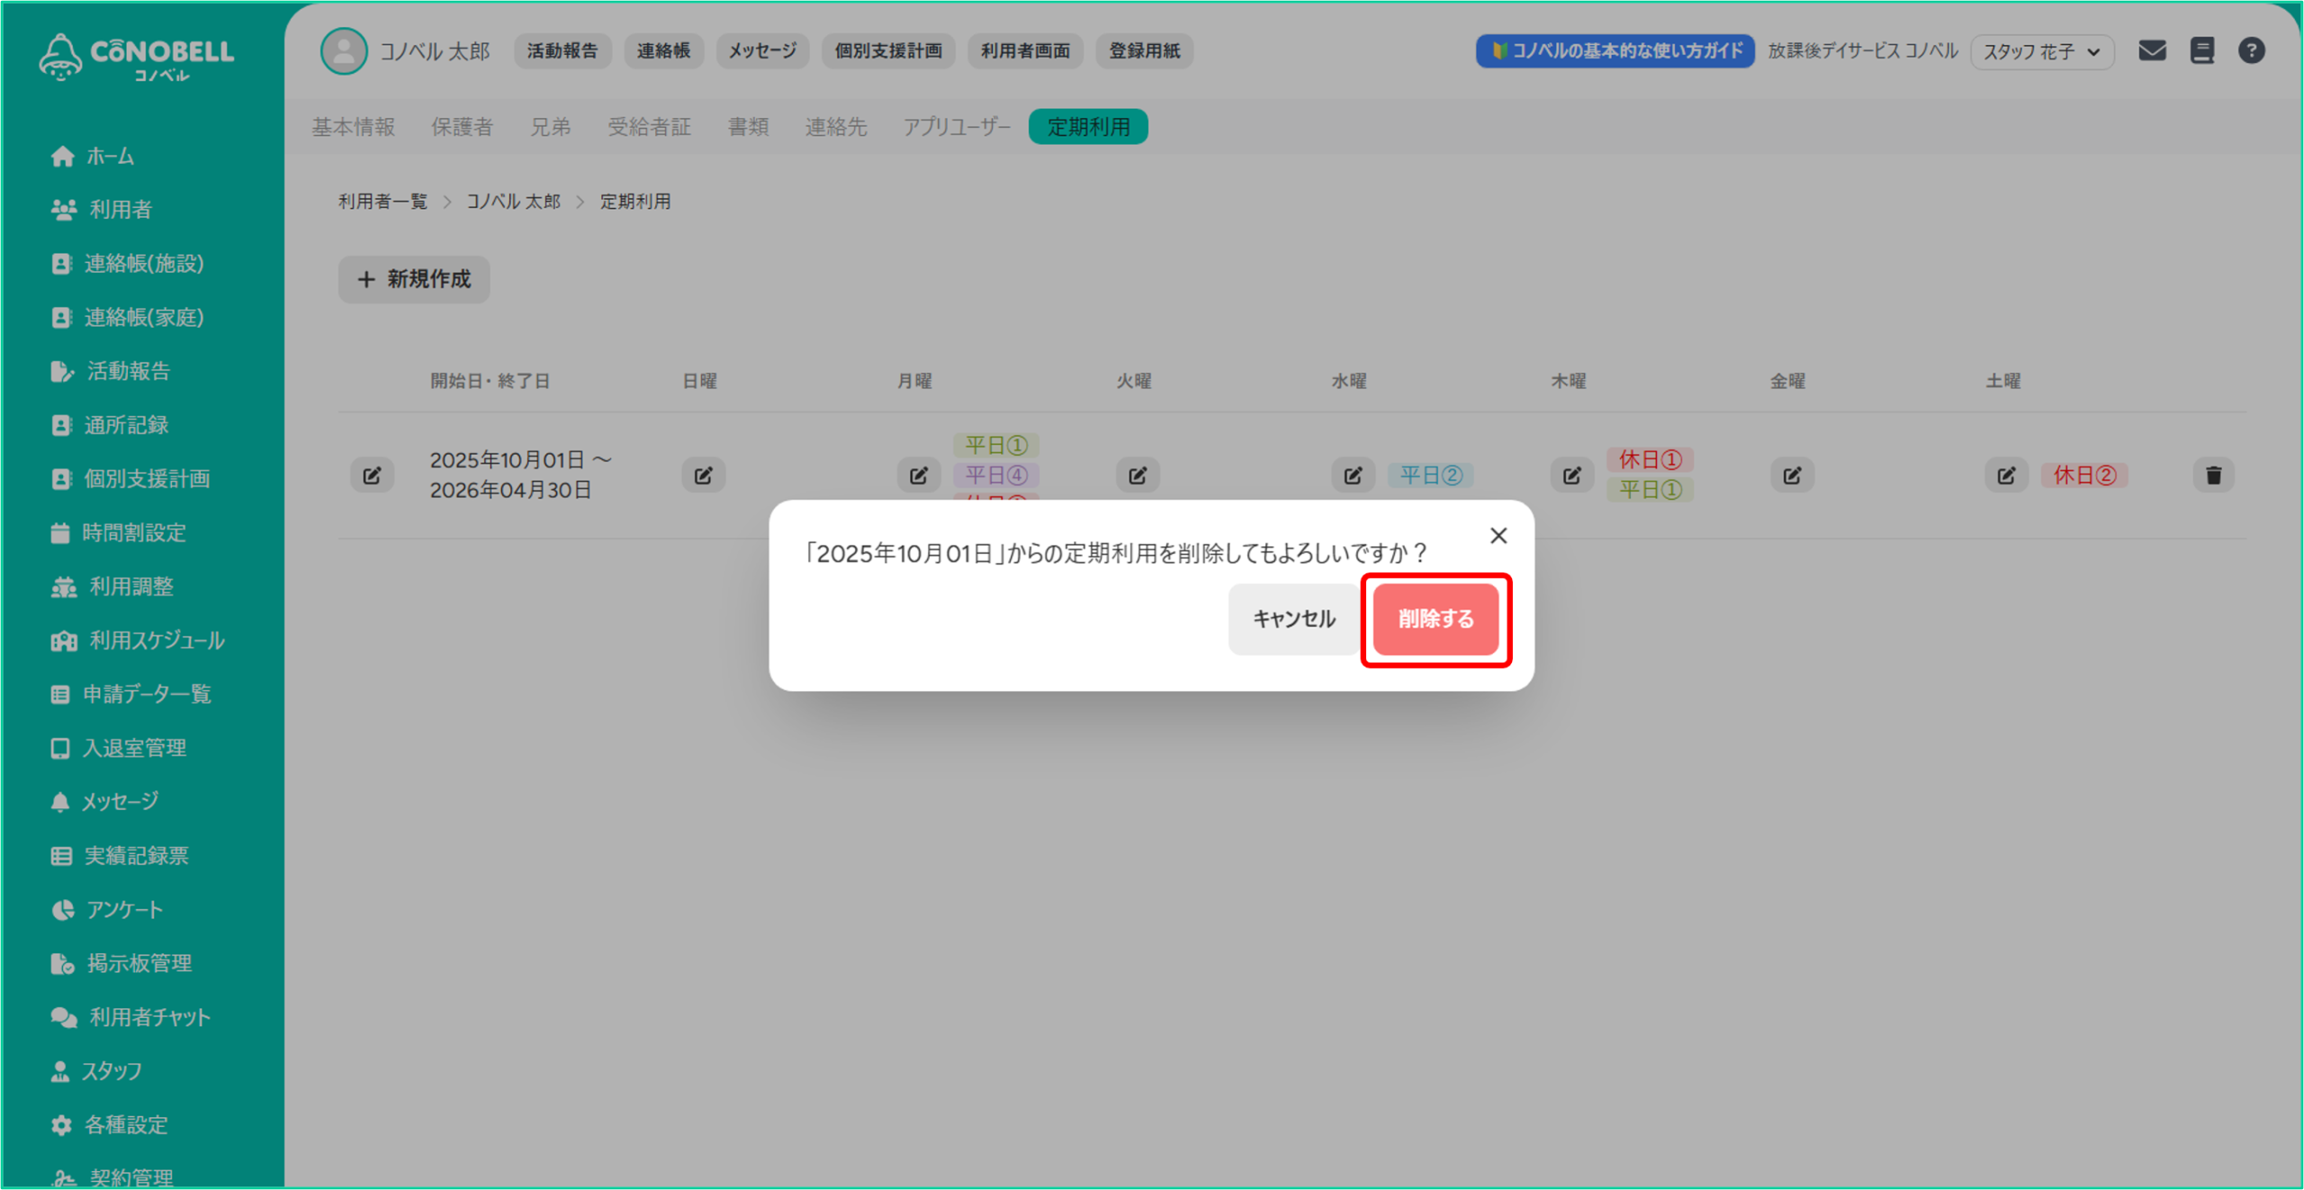The height and width of the screenshot is (1190, 2304).
Task: Edit the Sunday (日曜) schedule cell
Action: (x=703, y=474)
